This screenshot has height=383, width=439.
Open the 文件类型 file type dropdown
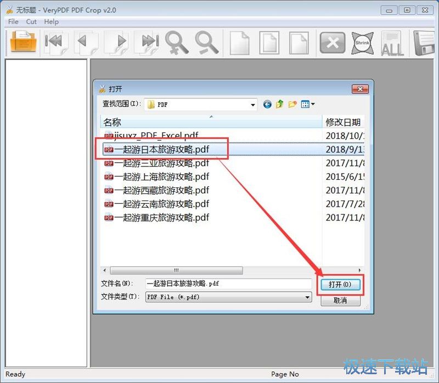[307, 297]
